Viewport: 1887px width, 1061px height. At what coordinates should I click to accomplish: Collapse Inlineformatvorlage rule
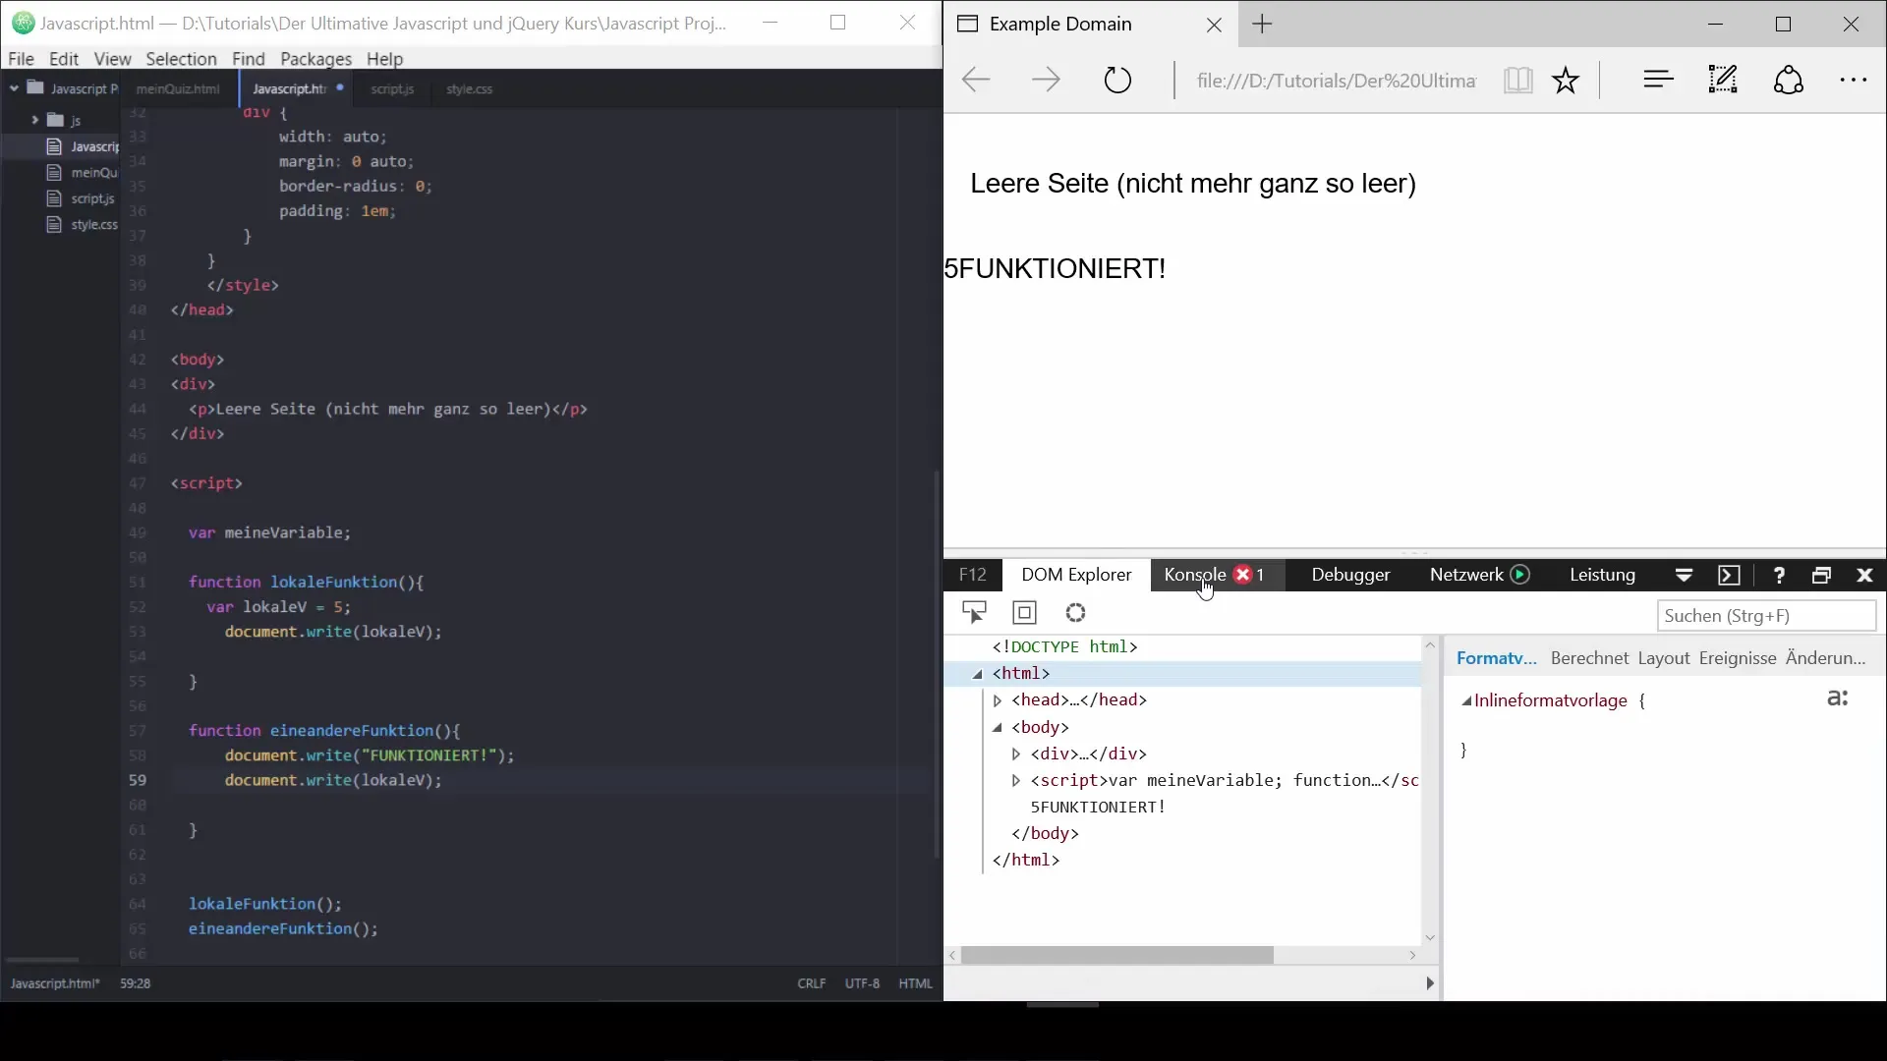pyautogui.click(x=1466, y=701)
